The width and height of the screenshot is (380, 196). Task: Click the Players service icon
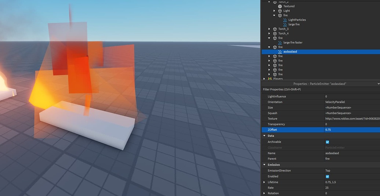click(x=270, y=79)
